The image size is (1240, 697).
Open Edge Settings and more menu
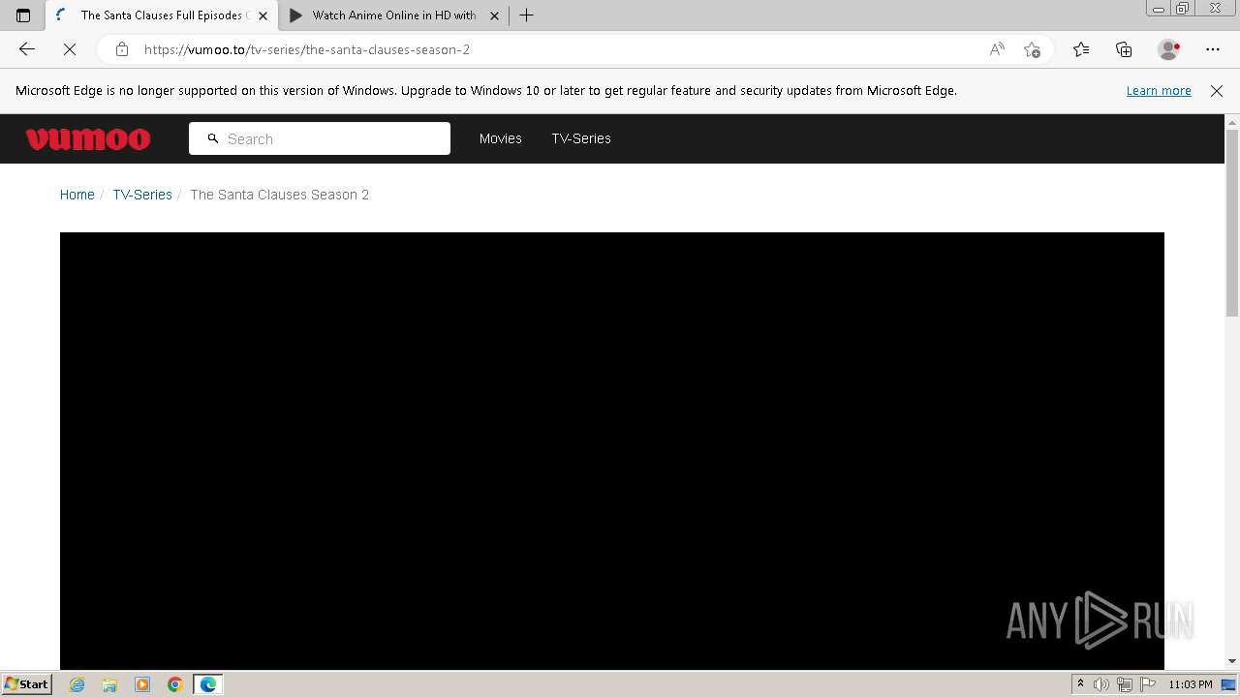[x=1213, y=49]
